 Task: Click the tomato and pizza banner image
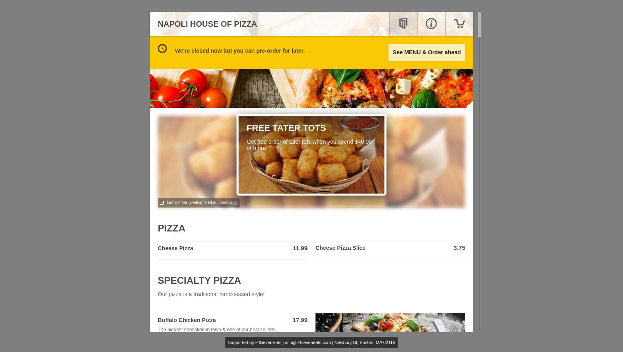click(311, 88)
